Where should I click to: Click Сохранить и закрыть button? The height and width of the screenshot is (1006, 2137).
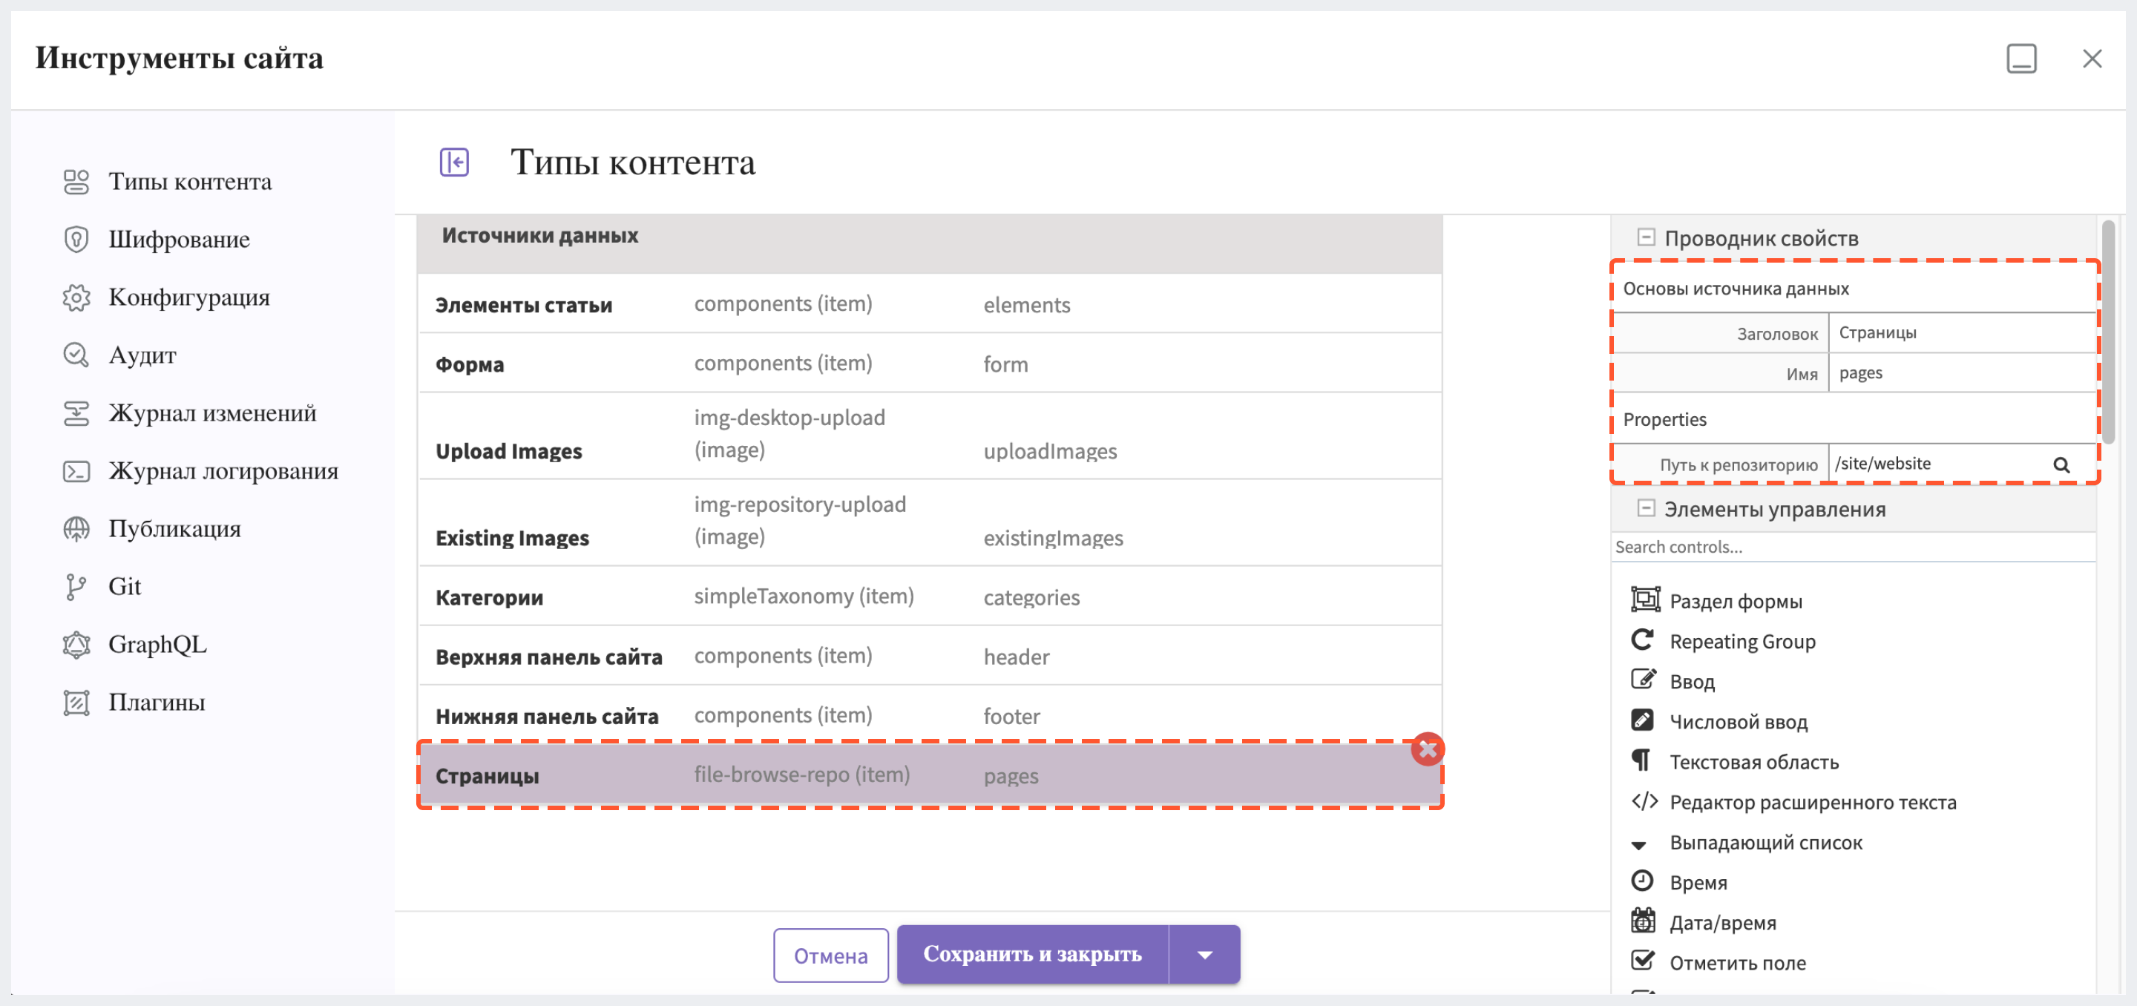1032,955
